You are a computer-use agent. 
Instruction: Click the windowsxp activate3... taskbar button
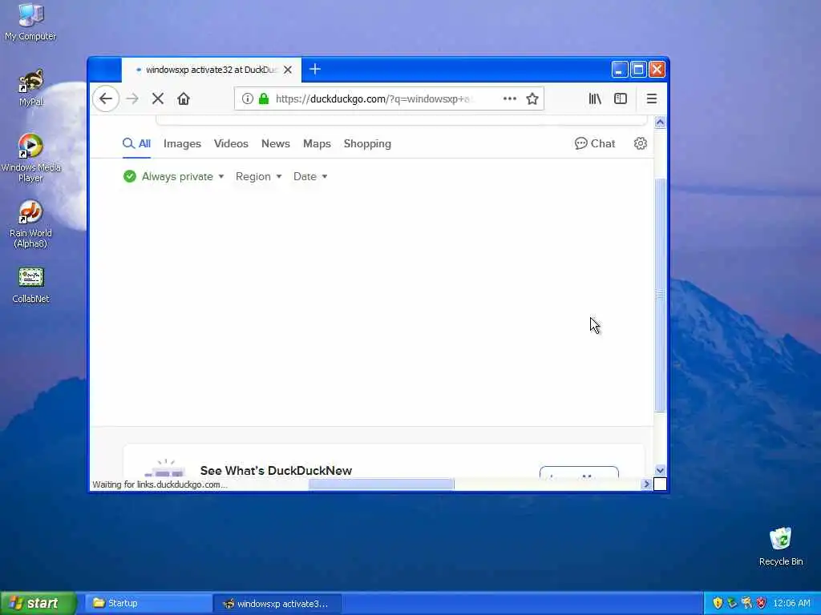point(277,604)
